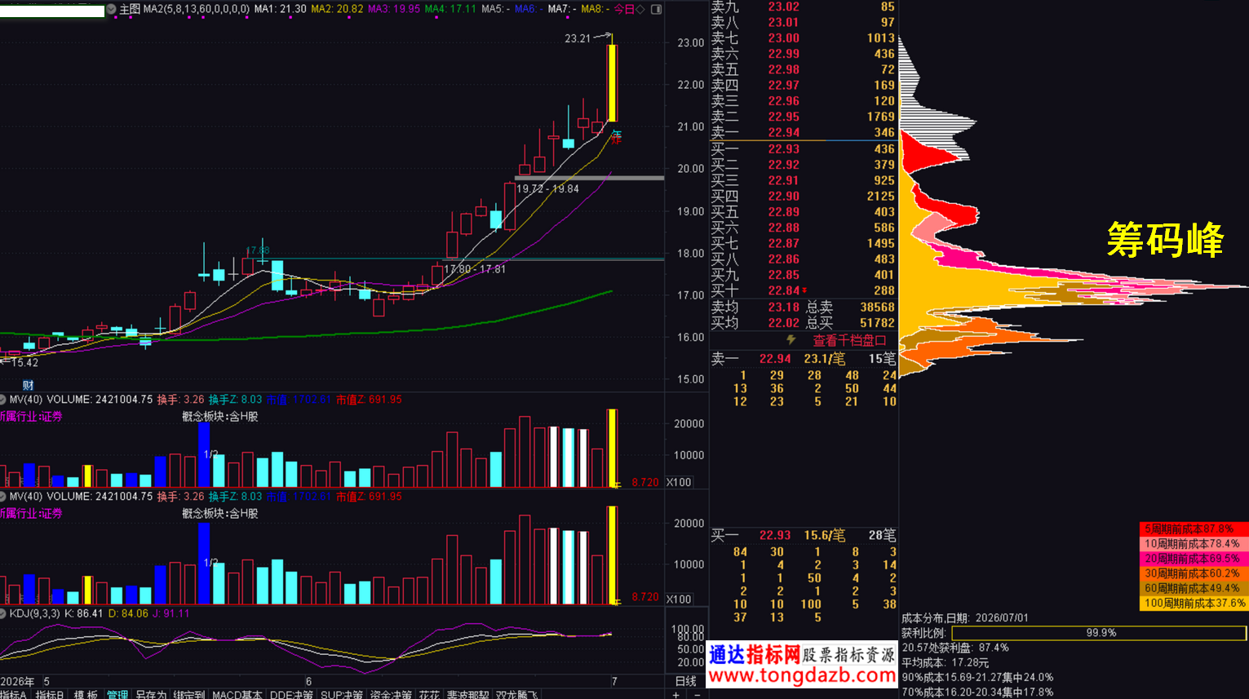Select the 日线 daily period selector
The image size is (1249, 699).
click(685, 681)
